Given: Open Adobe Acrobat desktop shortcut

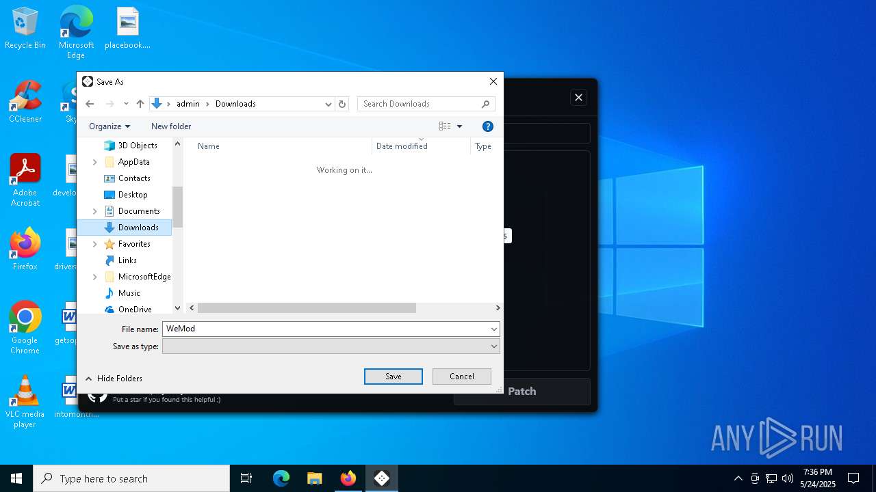Looking at the screenshot, I should (25, 180).
